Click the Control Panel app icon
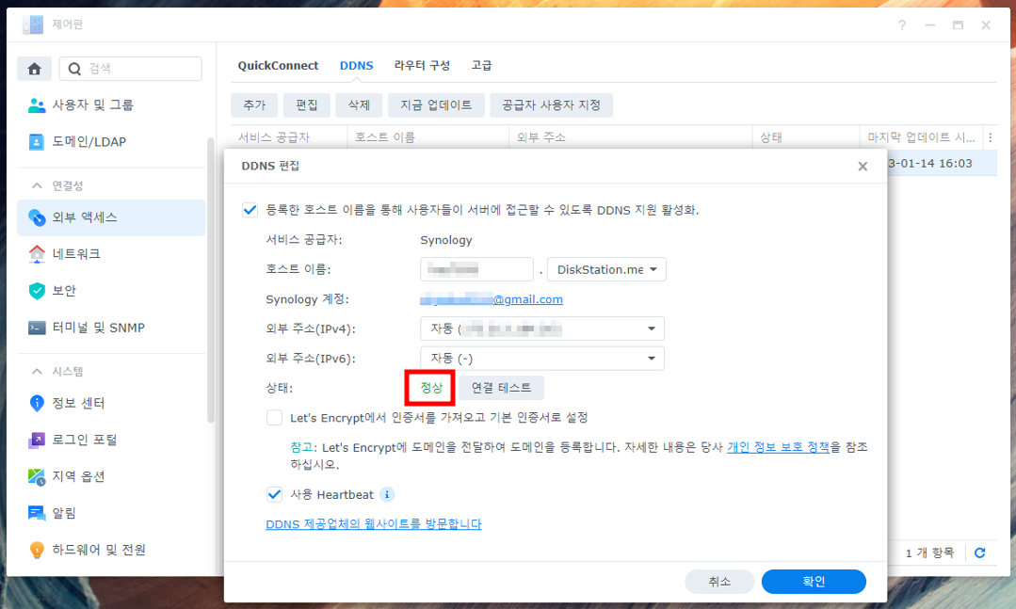The image size is (1016, 609). click(x=33, y=24)
